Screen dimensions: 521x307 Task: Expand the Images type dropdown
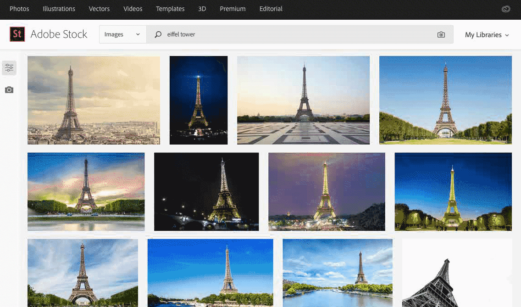click(122, 35)
